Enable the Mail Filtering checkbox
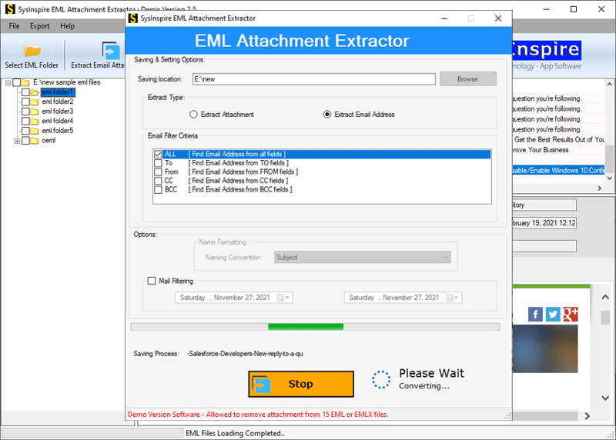This screenshot has width=616, height=440. (x=152, y=281)
